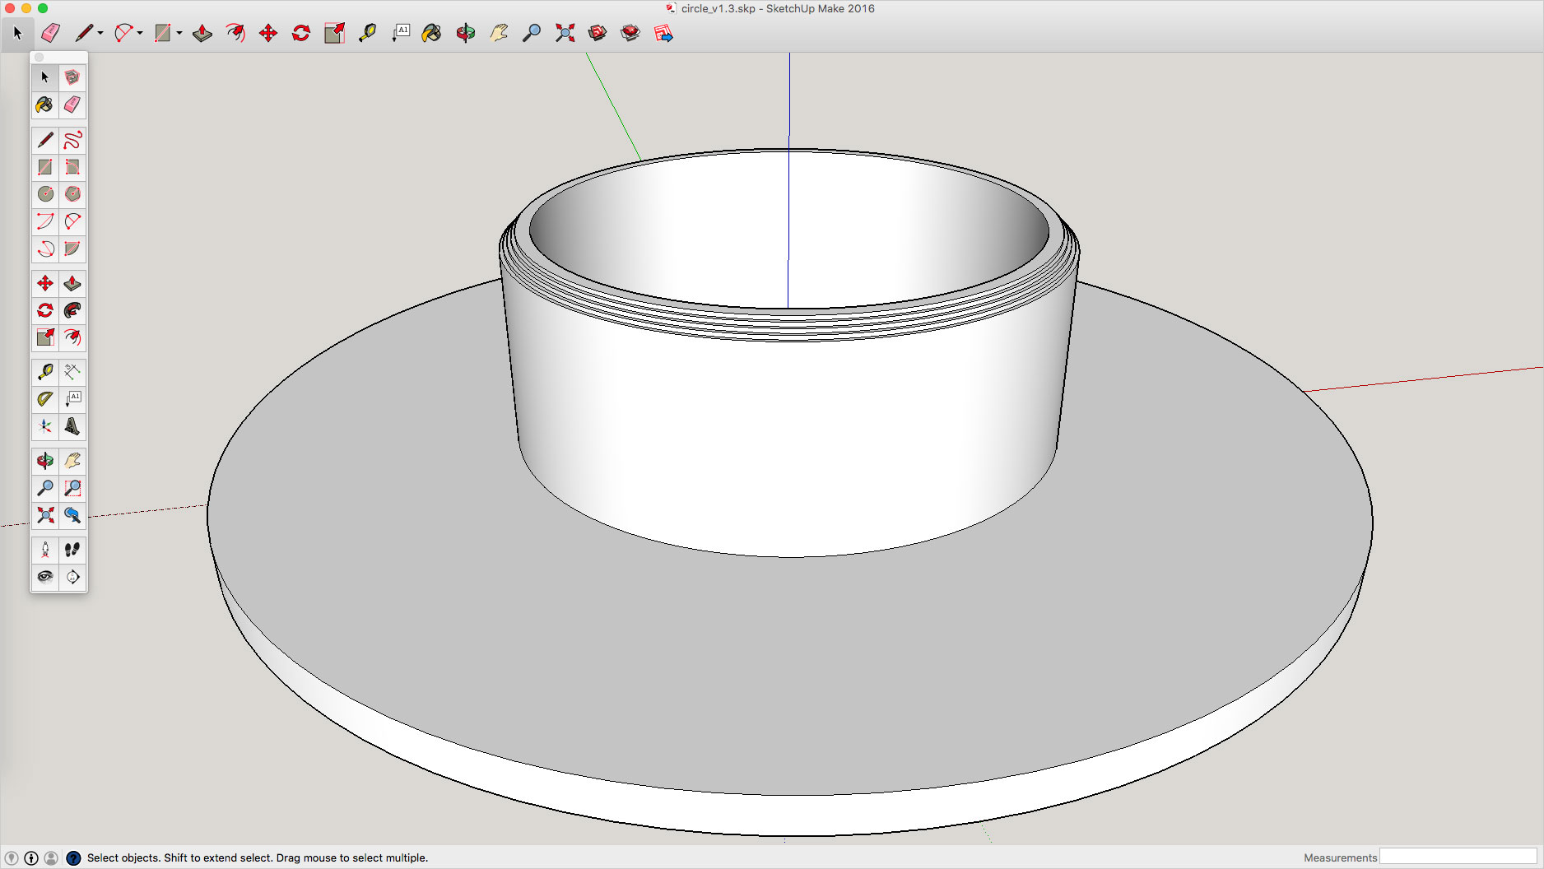Expand the Line tool dropdown arrow

100,33
